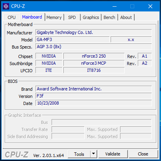Click the nForce3 MCP southbridge value
Image resolution: width=161 pixels, height=161 pixels.
[94, 63]
